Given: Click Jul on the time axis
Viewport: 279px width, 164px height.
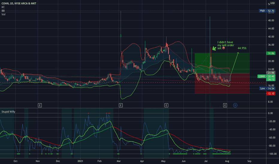Looking at the screenshot, I should click(206, 161).
